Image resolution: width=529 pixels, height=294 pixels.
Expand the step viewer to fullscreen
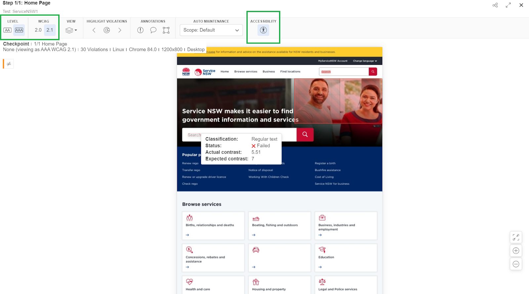pyautogui.click(x=508, y=5)
